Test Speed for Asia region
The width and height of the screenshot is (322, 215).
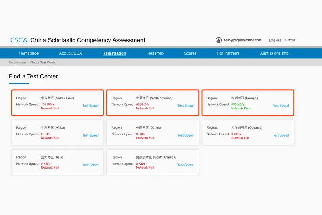pyautogui.click(x=90, y=165)
